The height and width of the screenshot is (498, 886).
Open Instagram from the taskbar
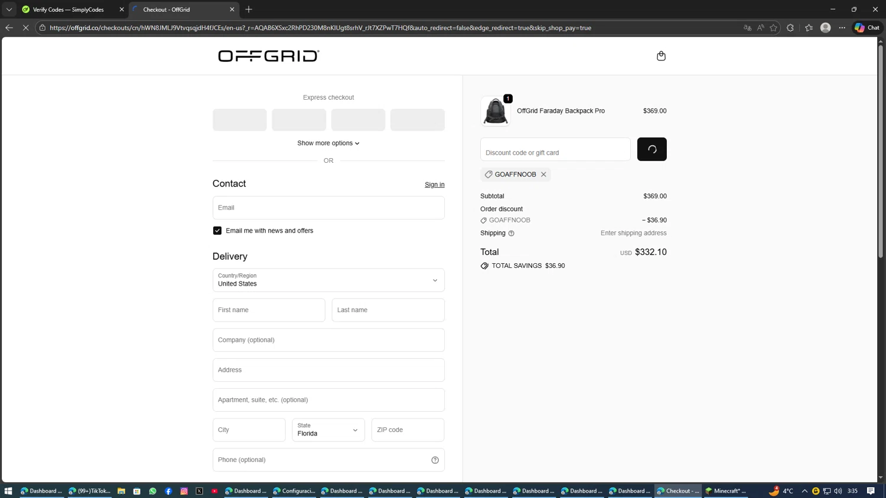(184, 491)
